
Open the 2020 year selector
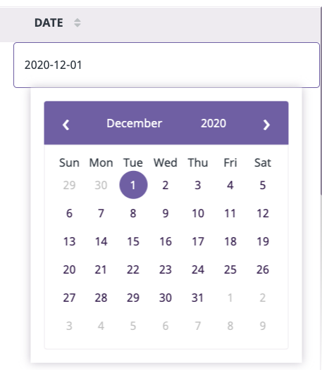tap(213, 123)
